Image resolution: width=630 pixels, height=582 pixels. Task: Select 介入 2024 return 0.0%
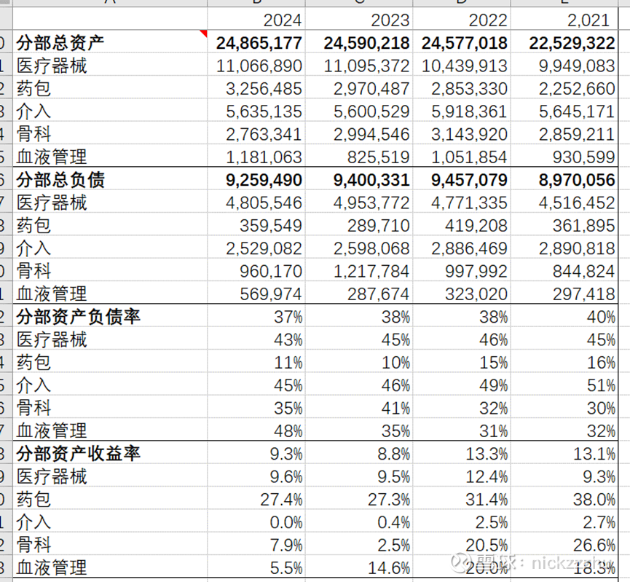click(x=256, y=522)
